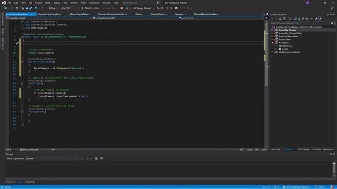Viewport: 337px width, 189px height.
Task: Open the Debug configuration dropdown
Action: [54, 8]
